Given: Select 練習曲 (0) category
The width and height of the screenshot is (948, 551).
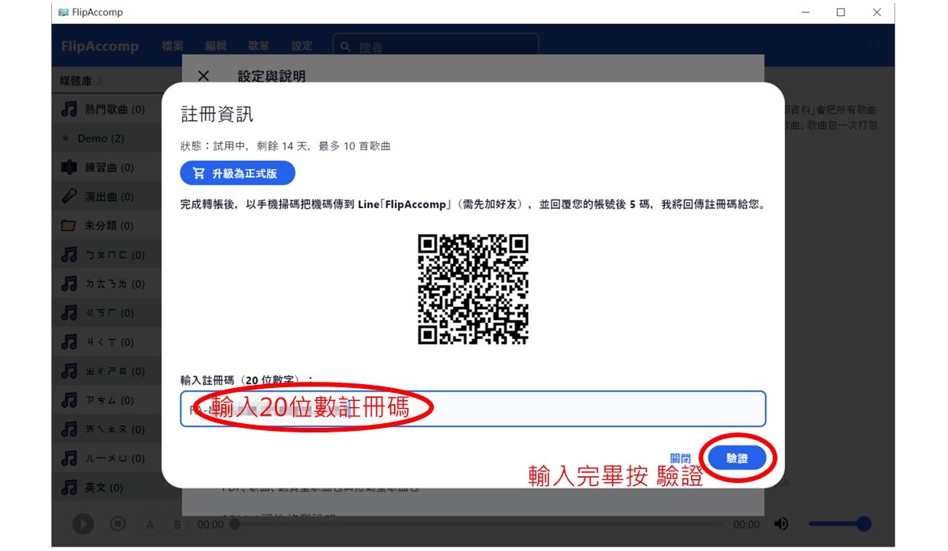Looking at the screenshot, I should 106,168.
